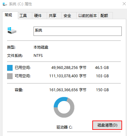Image resolution: width=127 pixels, height=136 pixels.
Task: Select the 常规 tab
Action: (10, 15)
